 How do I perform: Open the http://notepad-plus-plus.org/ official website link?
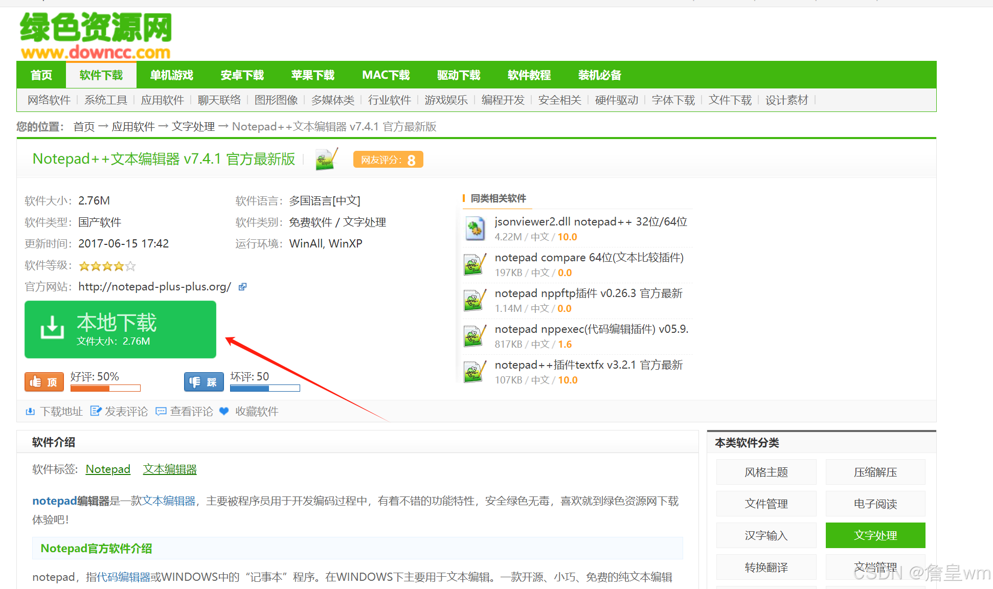[x=155, y=287]
